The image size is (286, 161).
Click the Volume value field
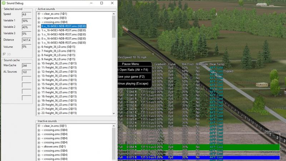[26, 47]
